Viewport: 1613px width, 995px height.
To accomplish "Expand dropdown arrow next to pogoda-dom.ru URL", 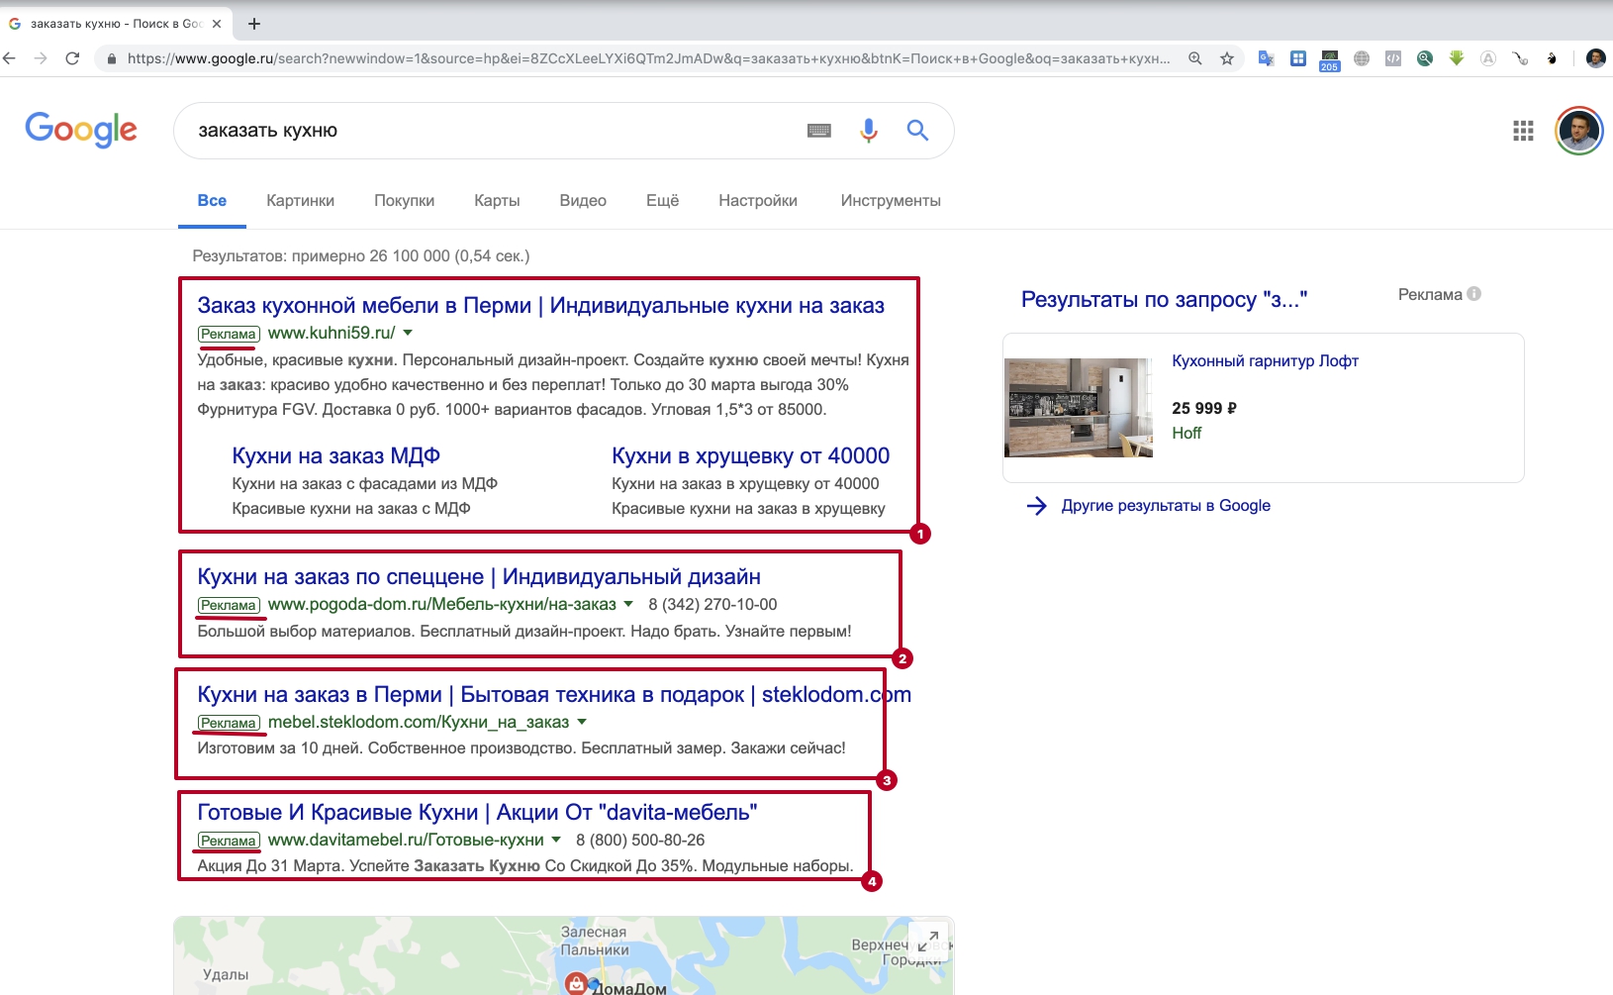I will pyautogui.click(x=628, y=604).
